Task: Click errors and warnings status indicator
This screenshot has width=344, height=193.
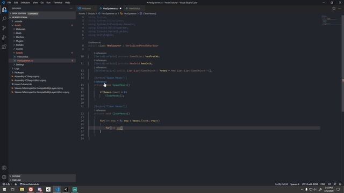Action: pyautogui.click(x=7, y=184)
